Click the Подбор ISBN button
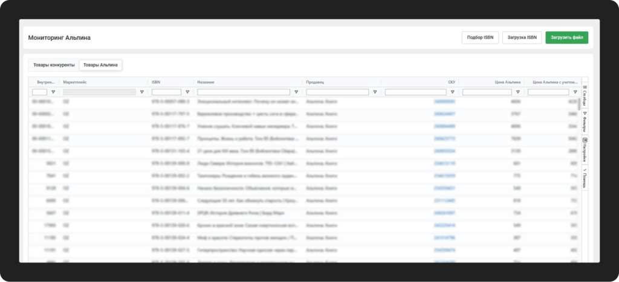The height and width of the screenshot is (282, 619). pyautogui.click(x=480, y=37)
